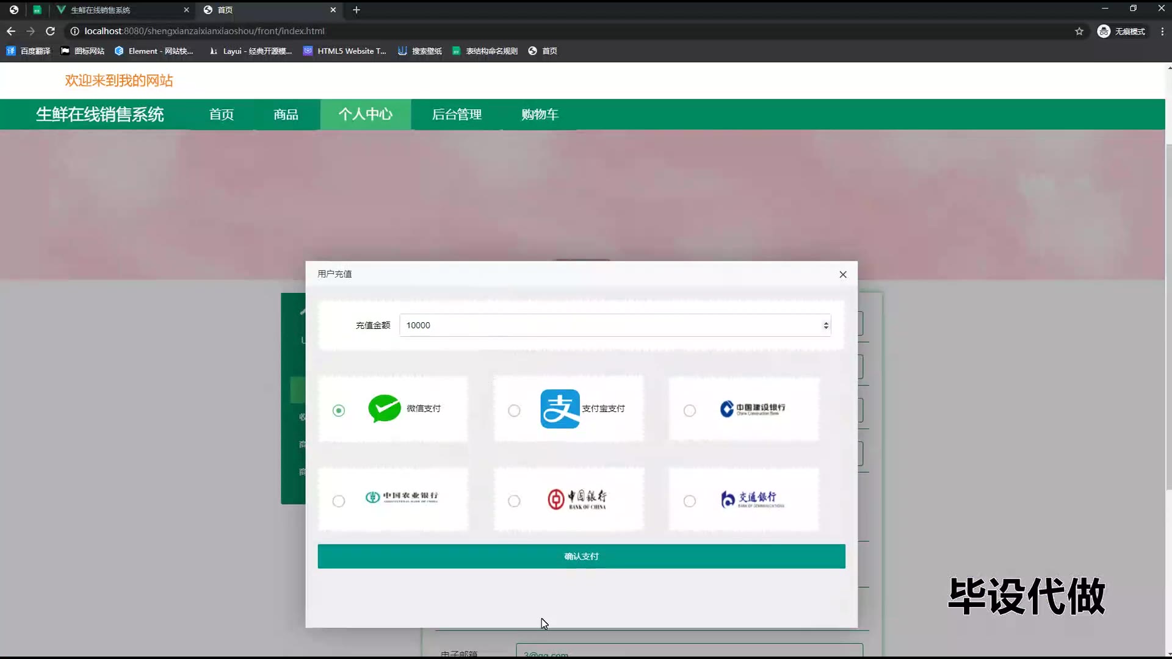Click the Bank of Communications logo
The height and width of the screenshot is (659, 1172).
(x=752, y=499)
